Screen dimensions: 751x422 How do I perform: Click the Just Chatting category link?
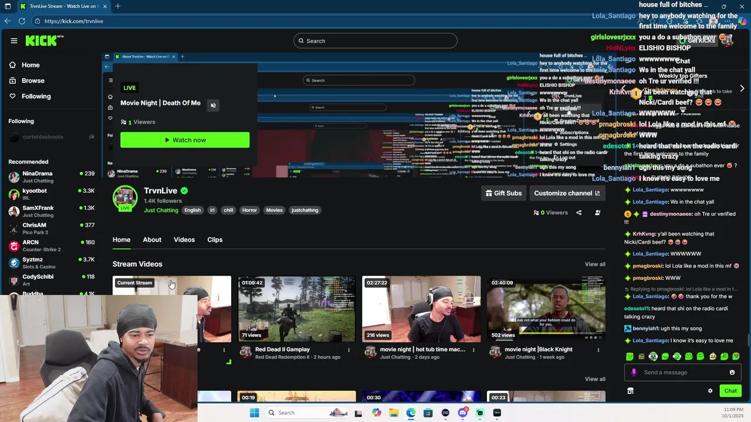pos(161,210)
